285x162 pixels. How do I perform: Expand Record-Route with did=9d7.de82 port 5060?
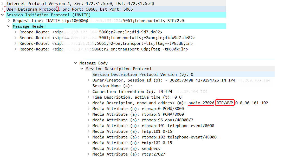[16, 32]
